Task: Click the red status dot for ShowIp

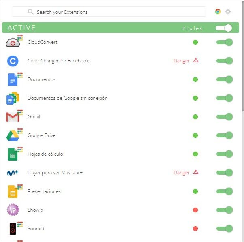Action: pyautogui.click(x=195, y=210)
